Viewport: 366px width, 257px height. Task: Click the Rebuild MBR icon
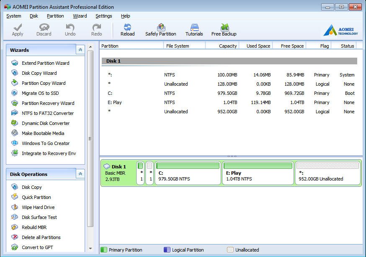(x=15, y=227)
